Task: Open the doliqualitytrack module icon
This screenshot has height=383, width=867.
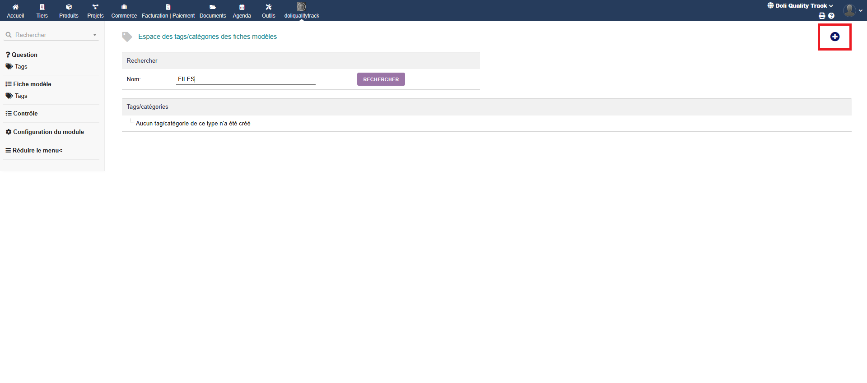Action: [x=301, y=7]
